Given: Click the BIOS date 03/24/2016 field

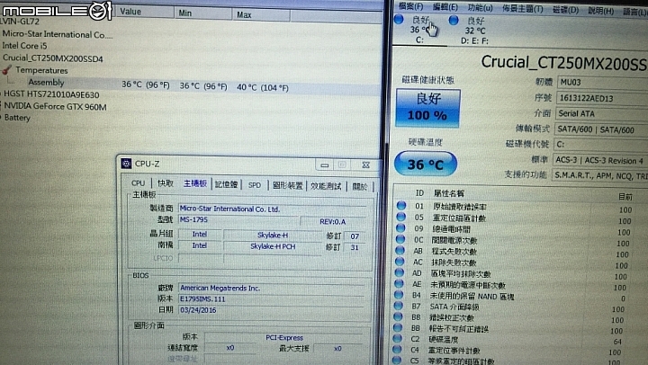Looking at the screenshot, I should tap(273, 309).
